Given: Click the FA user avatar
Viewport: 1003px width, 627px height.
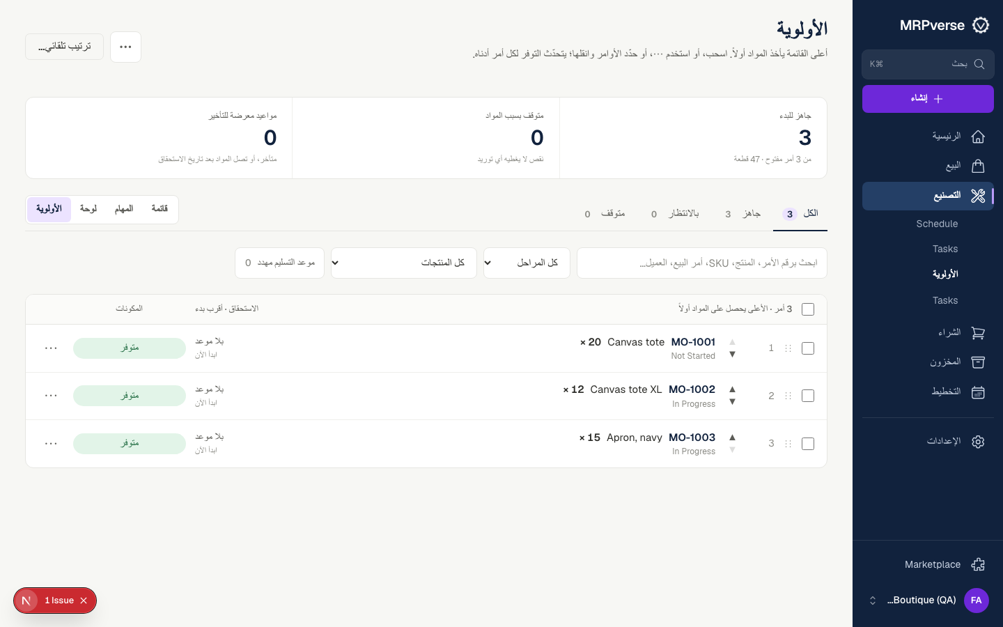Looking at the screenshot, I should [977, 601].
